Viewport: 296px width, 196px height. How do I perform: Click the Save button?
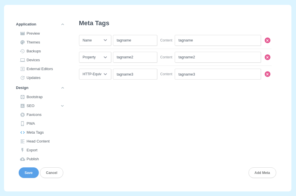click(x=28, y=173)
